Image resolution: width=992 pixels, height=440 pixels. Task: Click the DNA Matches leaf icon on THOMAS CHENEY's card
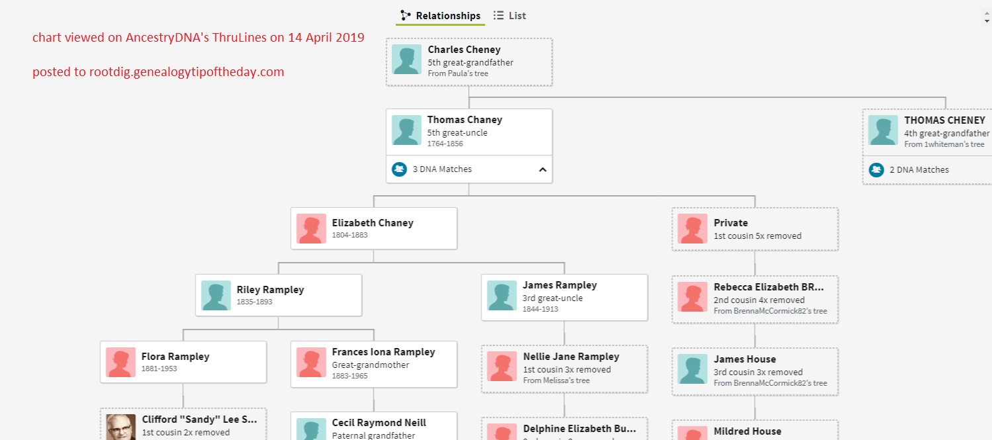pyautogui.click(x=876, y=169)
